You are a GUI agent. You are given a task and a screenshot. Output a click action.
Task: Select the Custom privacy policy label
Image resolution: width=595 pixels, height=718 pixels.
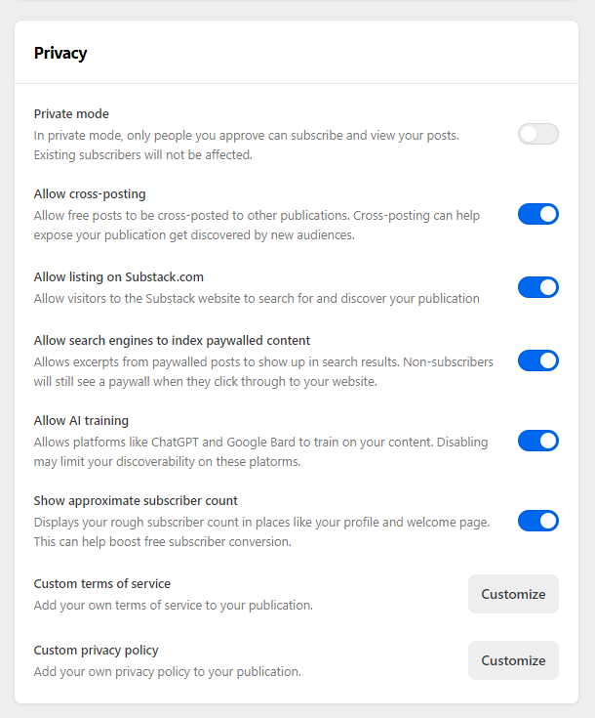point(96,651)
